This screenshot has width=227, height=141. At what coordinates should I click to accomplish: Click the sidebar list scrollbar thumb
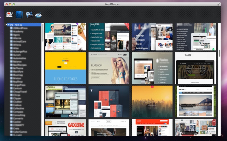click(43, 33)
